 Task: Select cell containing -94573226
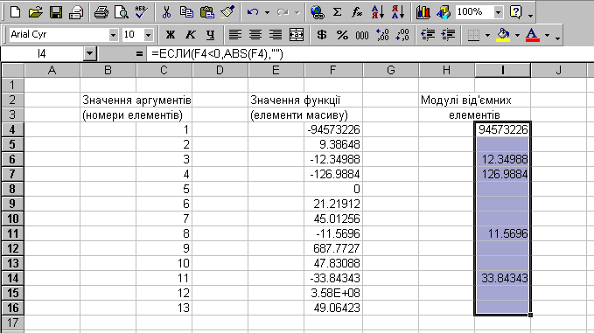pos(333,130)
